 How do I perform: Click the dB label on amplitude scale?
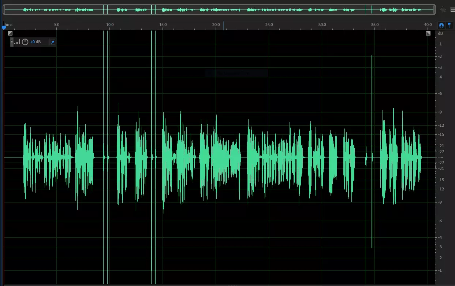coord(440,33)
